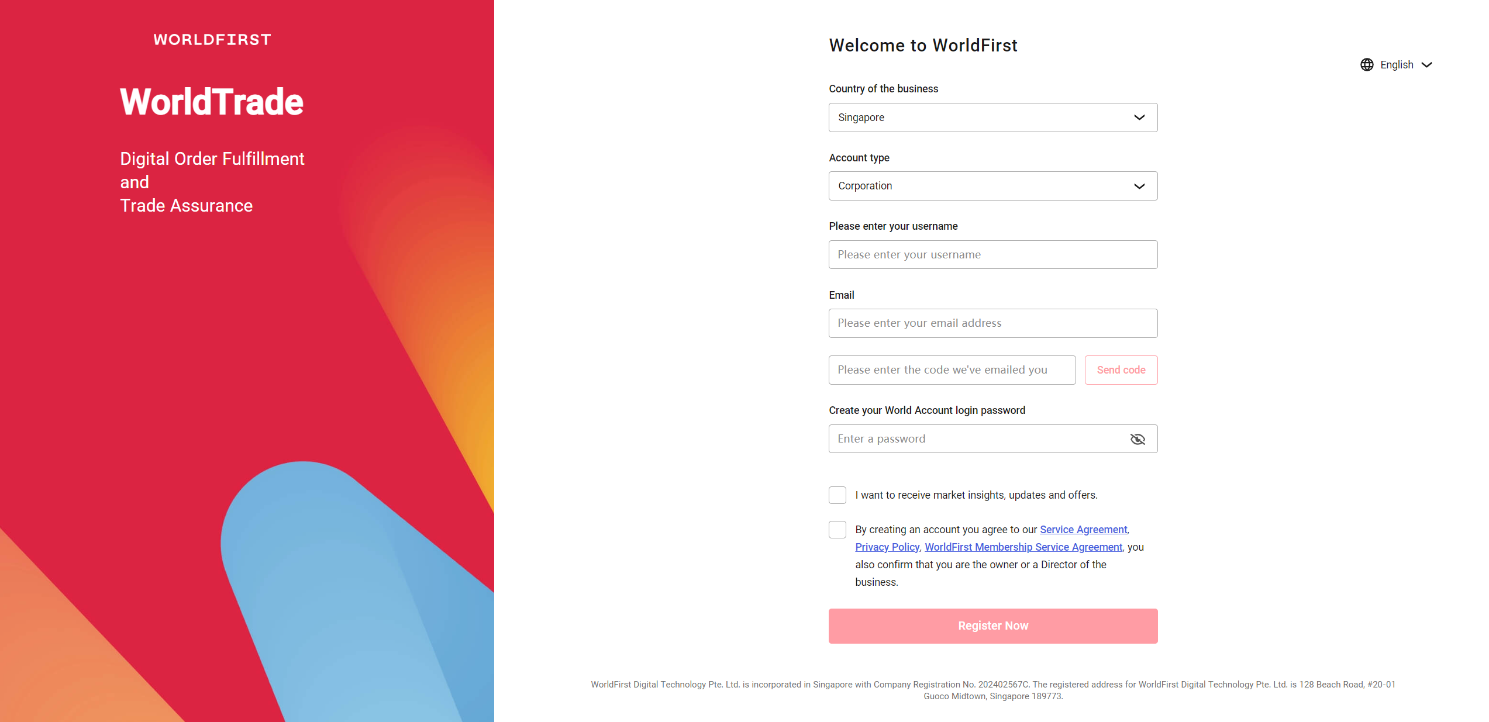Focus the verification code entry field
Screen dimensions: 1489x722
click(952, 369)
